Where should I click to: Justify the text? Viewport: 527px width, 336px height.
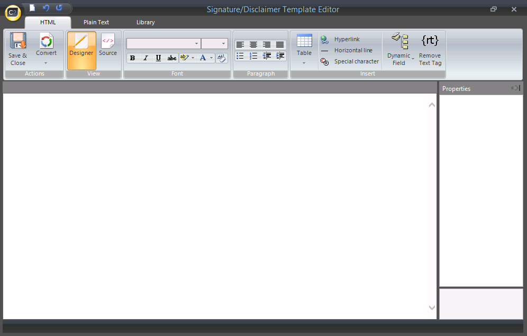click(x=280, y=45)
